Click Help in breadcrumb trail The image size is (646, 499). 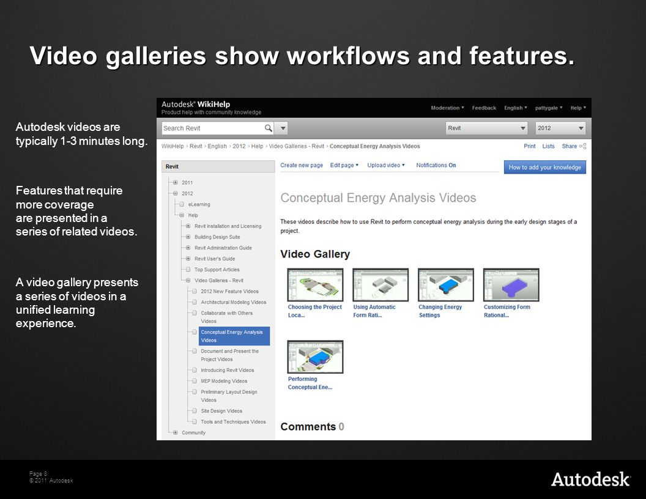click(x=257, y=146)
